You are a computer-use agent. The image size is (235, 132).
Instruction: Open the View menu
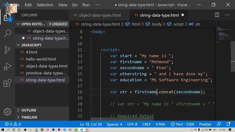63,5
